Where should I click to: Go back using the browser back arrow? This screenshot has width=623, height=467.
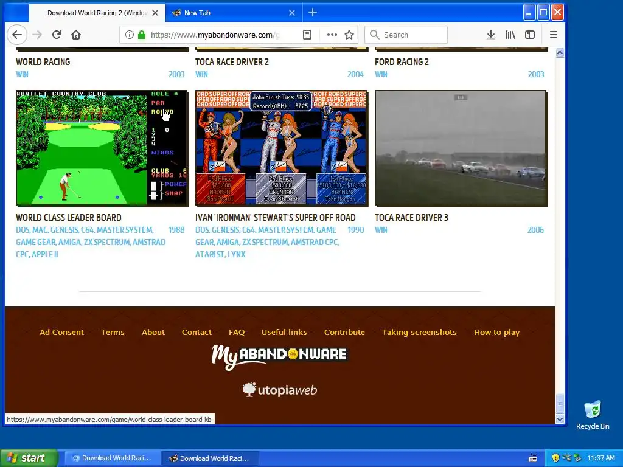(x=17, y=35)
